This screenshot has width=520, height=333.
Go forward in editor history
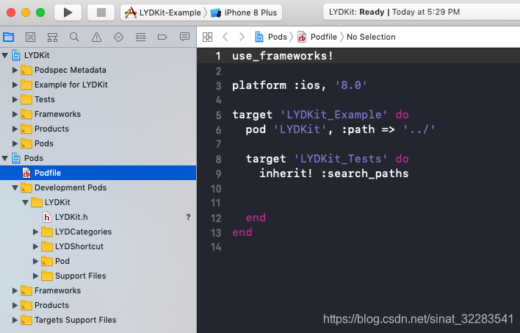coord(242,37)
